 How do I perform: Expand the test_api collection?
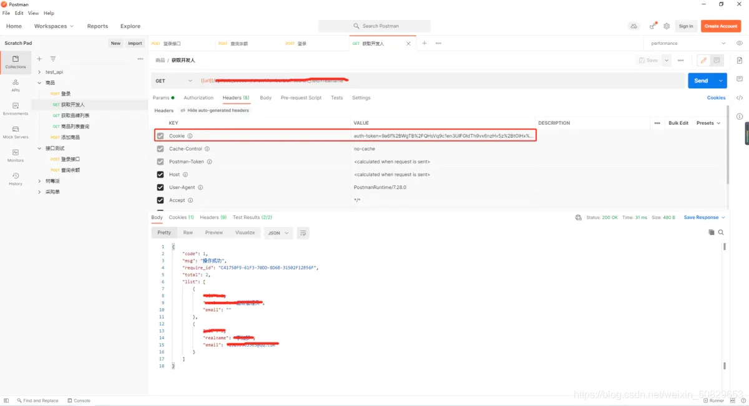pyautogui.click(x=39, y=72)
